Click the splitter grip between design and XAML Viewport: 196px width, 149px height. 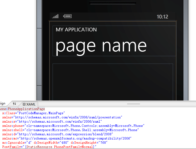coord(133,104)
